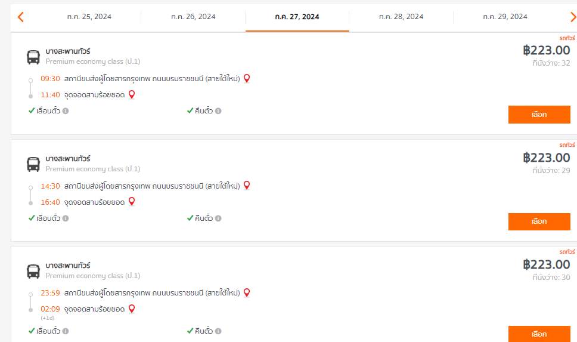Show info for เลื่อนตั๋ว on 23:59 trip
This screenshot has width=577, height=342.
pyautogui.click(x=66, y=331)
